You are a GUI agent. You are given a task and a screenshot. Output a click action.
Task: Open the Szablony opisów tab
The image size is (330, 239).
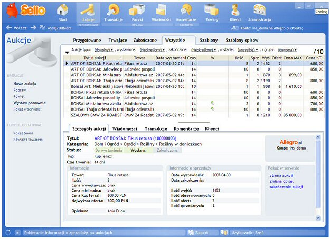243,40
